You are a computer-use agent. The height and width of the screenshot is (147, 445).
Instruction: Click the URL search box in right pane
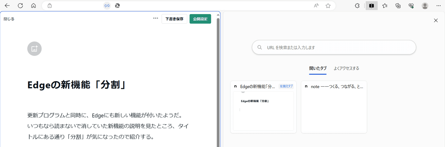point(334,47)
